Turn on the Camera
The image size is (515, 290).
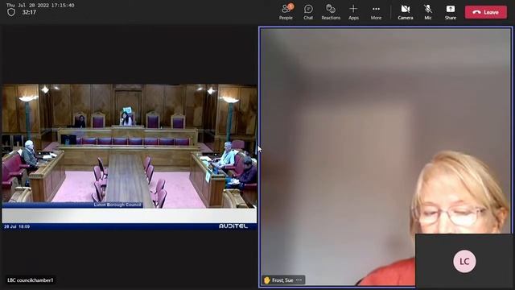click(406, 12)
